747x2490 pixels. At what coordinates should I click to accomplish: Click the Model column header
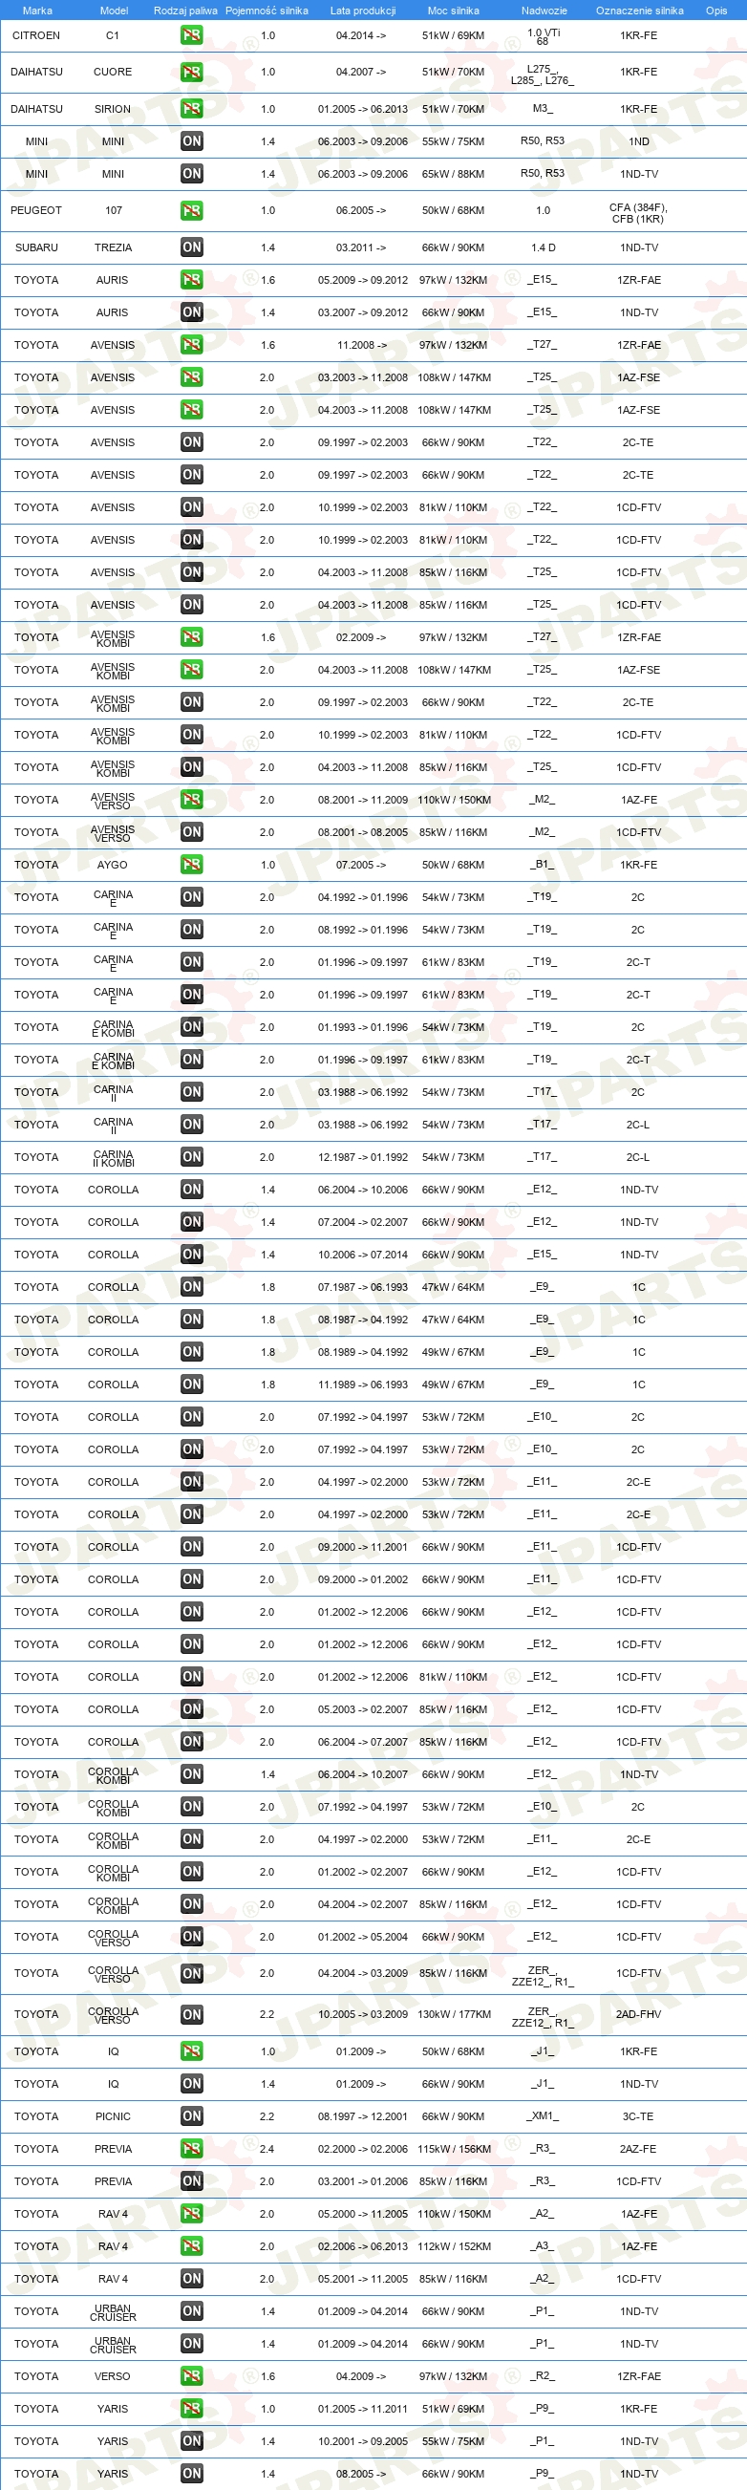pos(114,11)
